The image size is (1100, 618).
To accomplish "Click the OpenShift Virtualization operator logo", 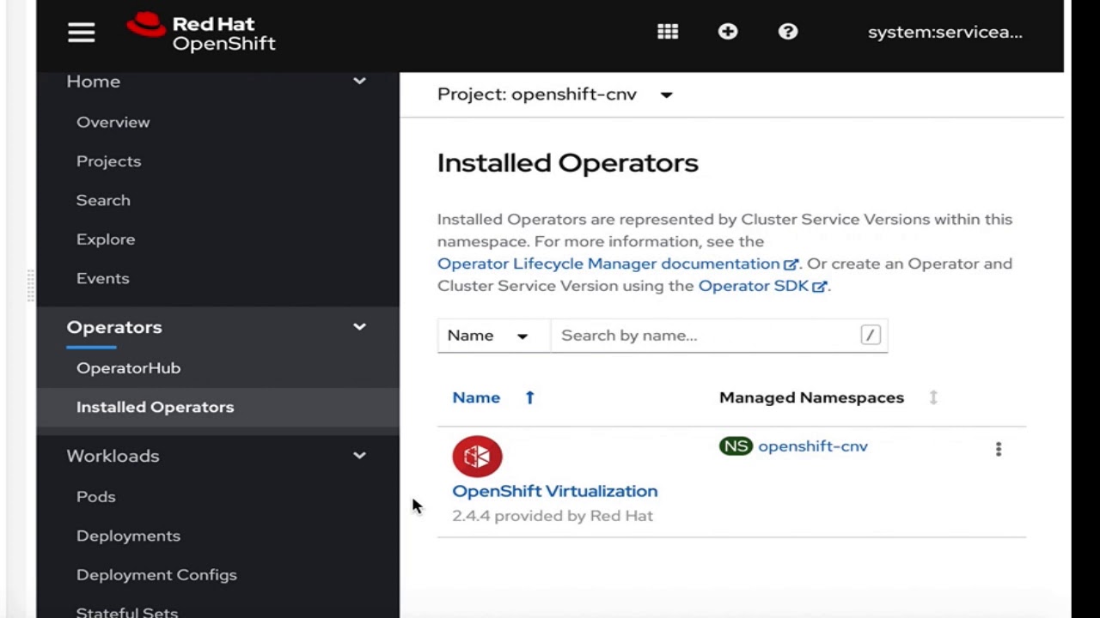I will 477,456.
